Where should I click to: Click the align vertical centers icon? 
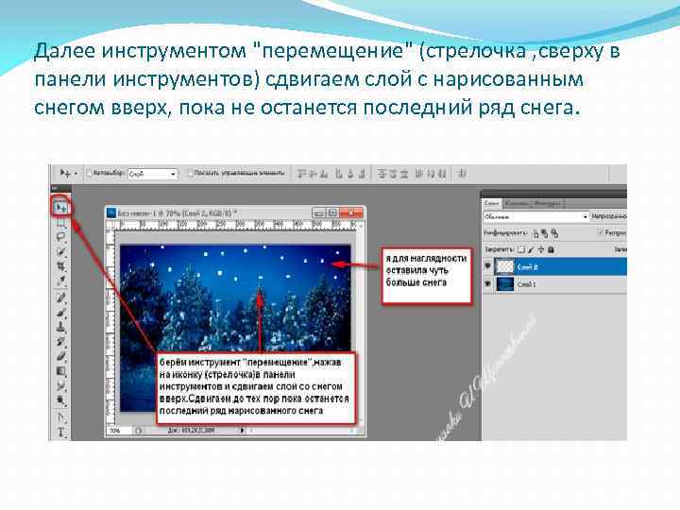pos(313,174)
